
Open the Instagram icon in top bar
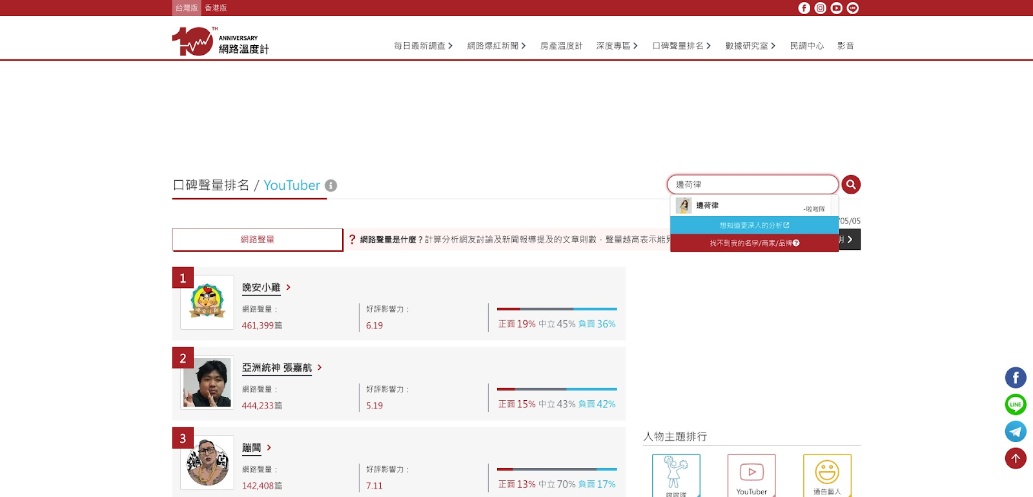click(820, 8)
